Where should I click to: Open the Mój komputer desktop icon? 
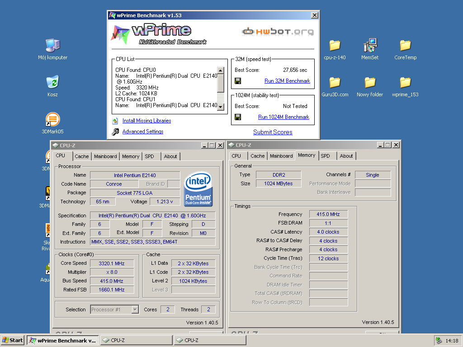tap(53, 46)
